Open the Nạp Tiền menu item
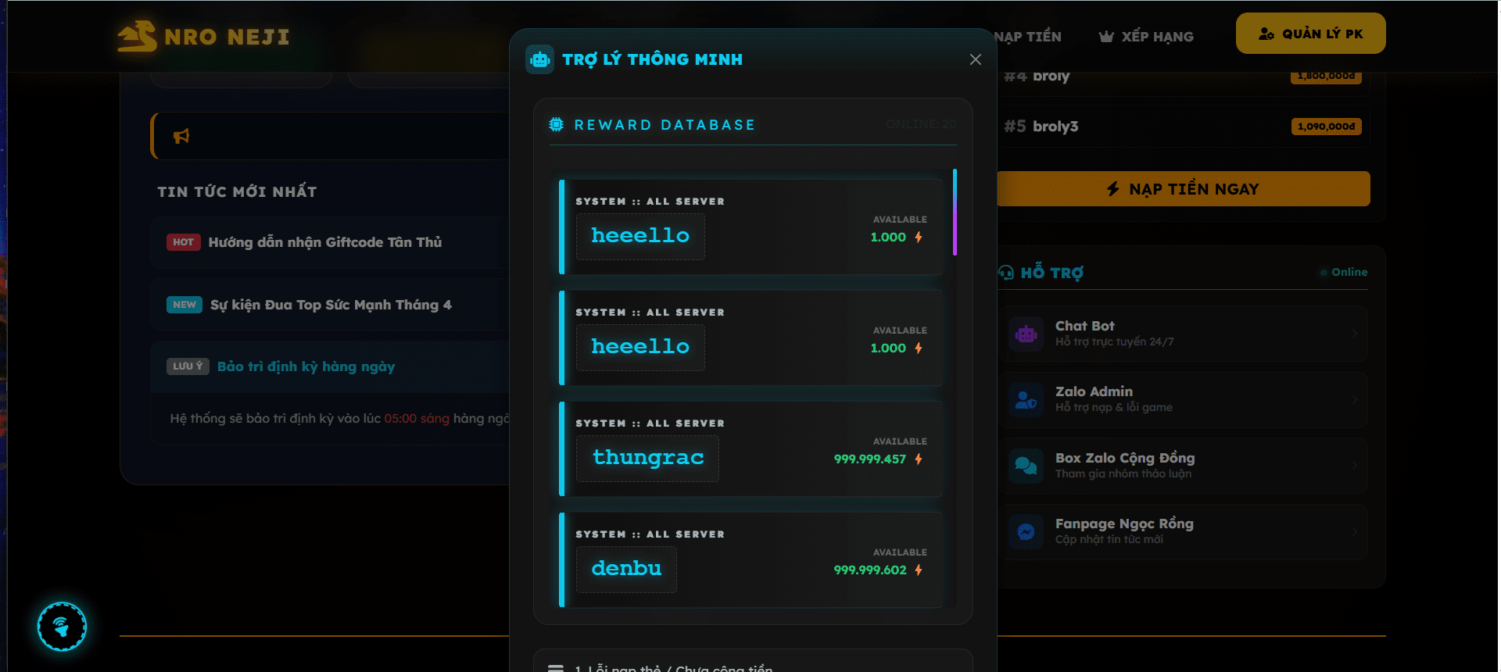Viewport: 1501px width, 672px height. pos(1027,37)
